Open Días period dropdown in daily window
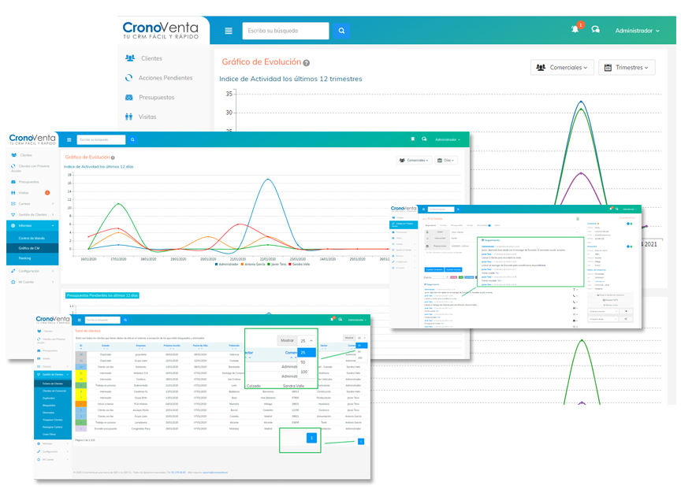The image size is (681, 493). coord(445,160)
